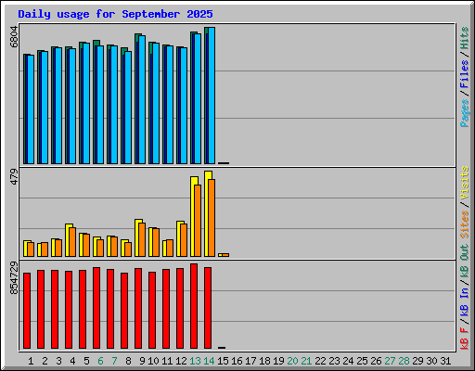Image resolution: width=475 pixels, height=371 pixels.
Task: Click the yellow 'Visits' legend text
Action: 464,183
